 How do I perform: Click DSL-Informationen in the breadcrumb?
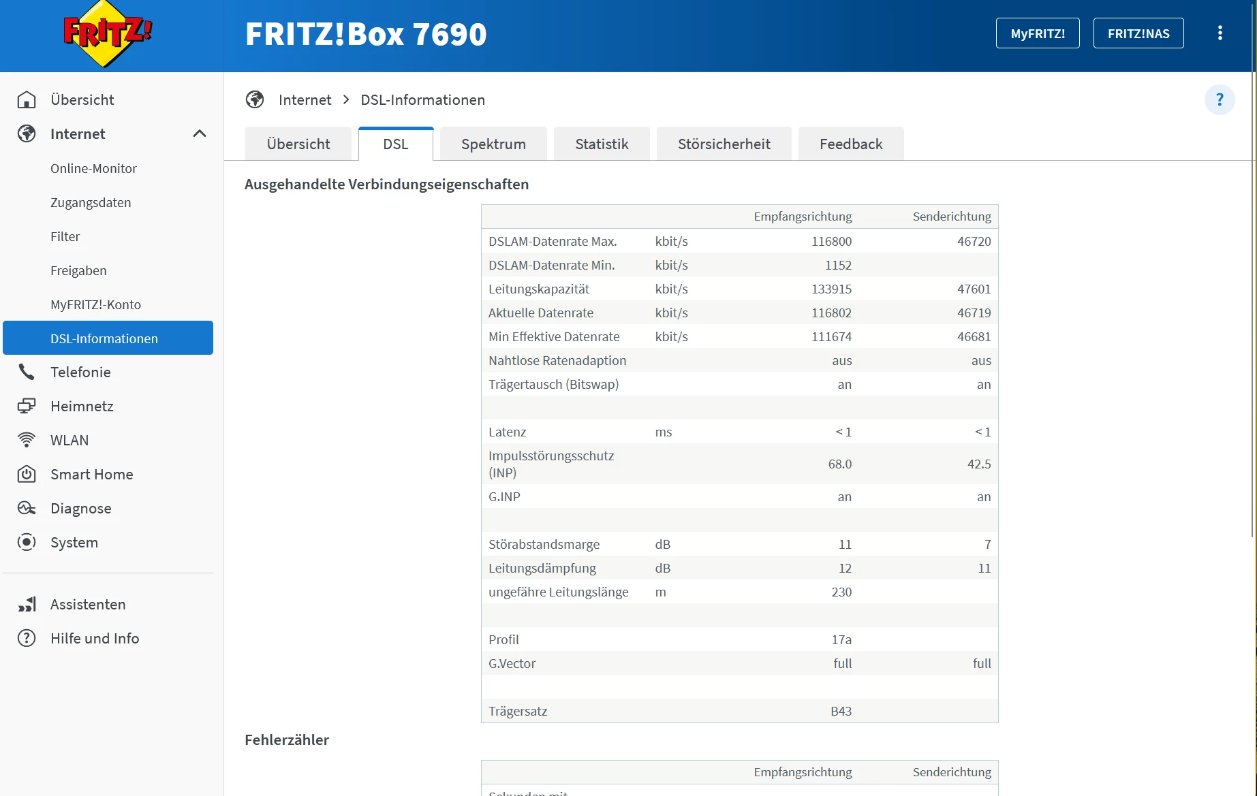tap(422, 100)
